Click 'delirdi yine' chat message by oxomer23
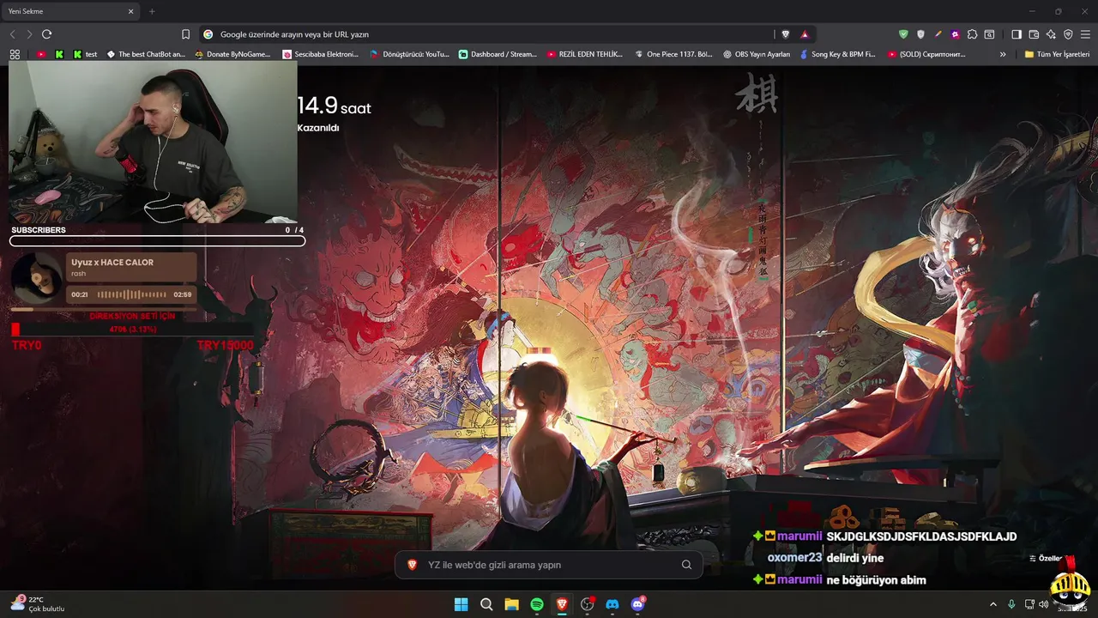The image size is (1098, 618). point(854,558)
